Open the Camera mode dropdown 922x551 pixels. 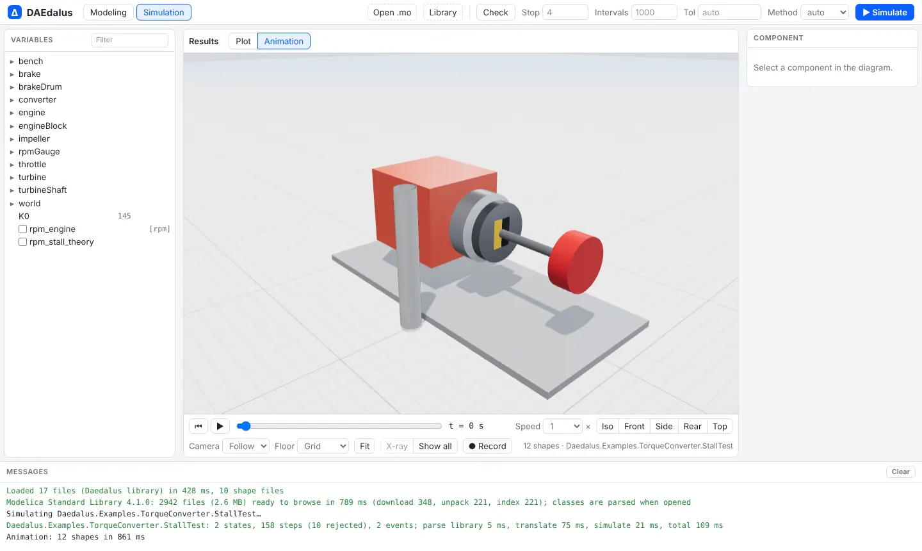coord(245,446)
